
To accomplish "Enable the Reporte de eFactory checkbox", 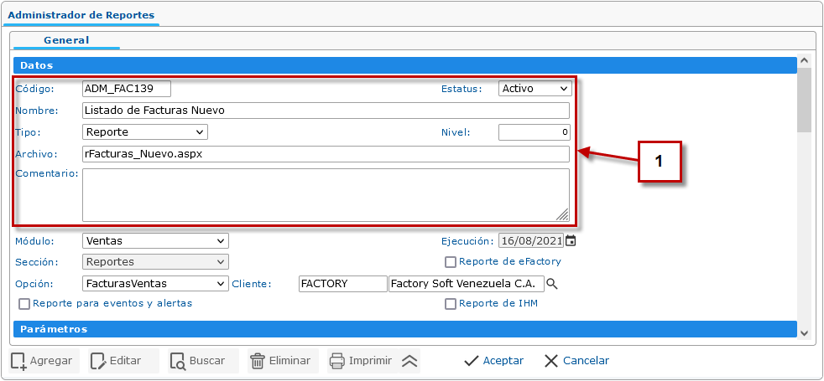I will (x=451, y=261).
